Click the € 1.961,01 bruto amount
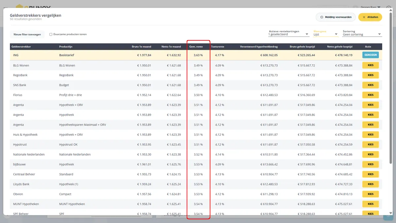Image resolution: width=396 pixels, height=223 pixels. point(144,165)
